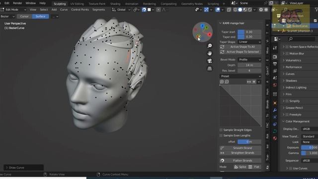Click the Exposure slider
This screenshot has height=179, width=318.
click(x=310, y=148)
